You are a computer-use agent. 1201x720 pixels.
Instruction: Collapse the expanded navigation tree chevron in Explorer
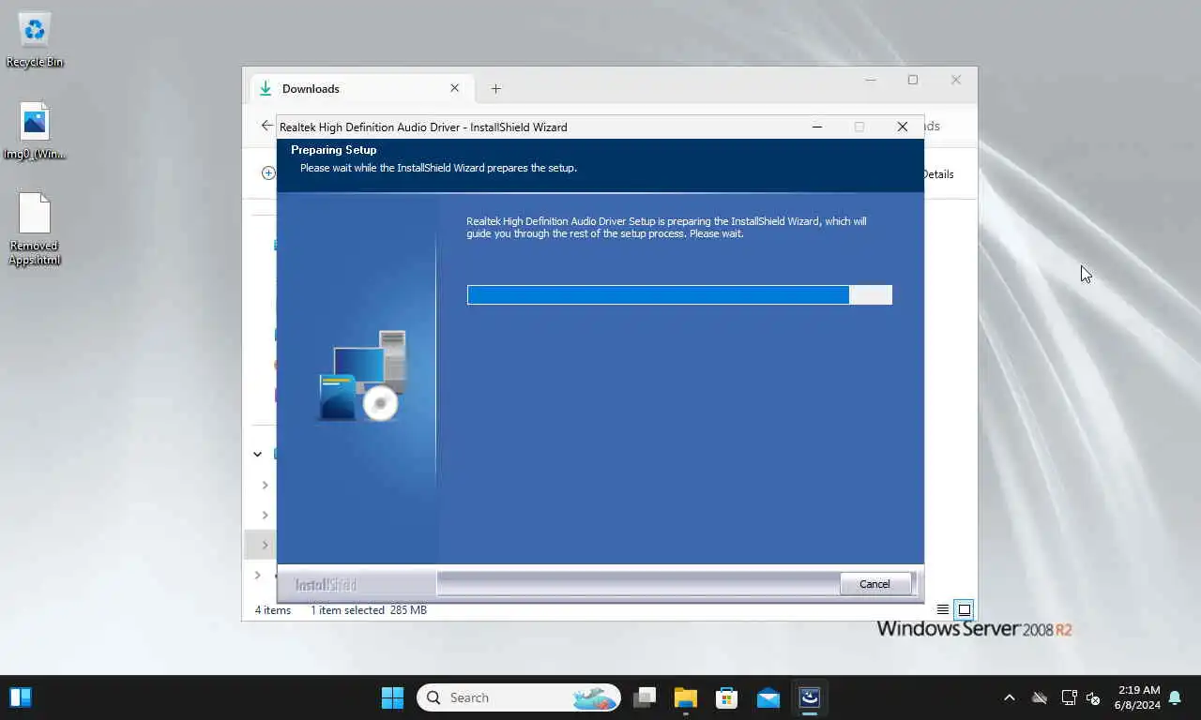257,454
